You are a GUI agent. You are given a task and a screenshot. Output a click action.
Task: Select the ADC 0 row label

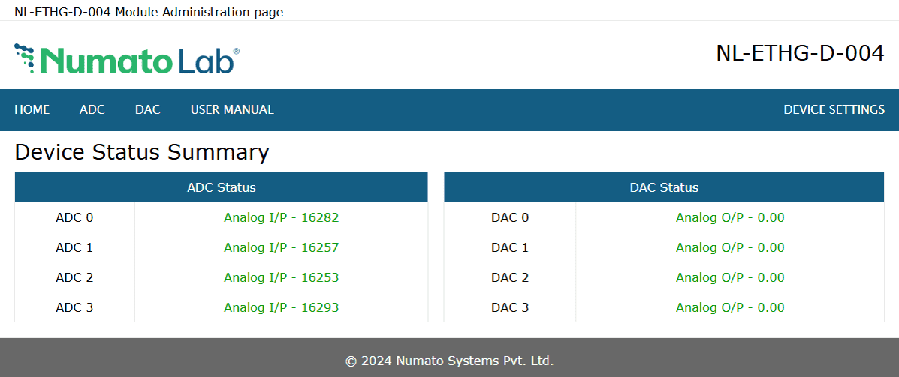click(74, 217)
